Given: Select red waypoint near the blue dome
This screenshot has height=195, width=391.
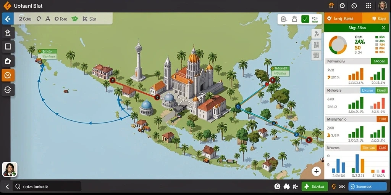Looking at the screenshot, I should [157, 97].
